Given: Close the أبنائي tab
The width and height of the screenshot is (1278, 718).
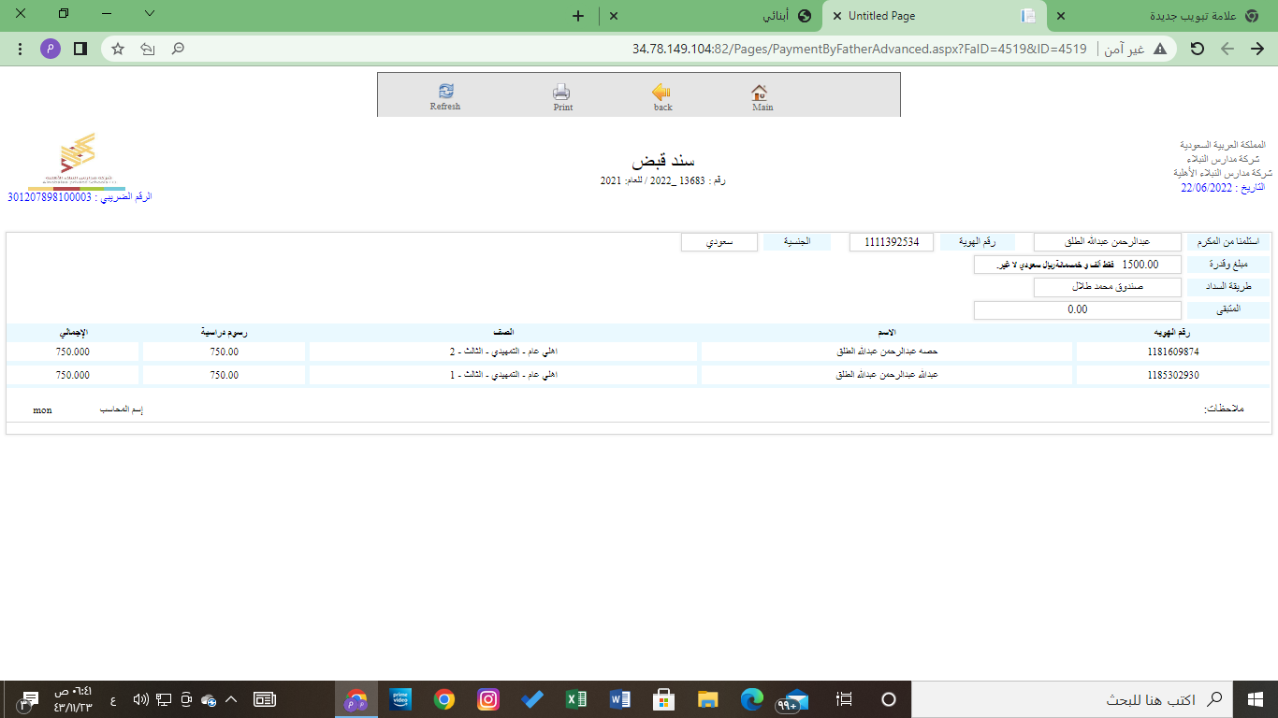Looking at the screenshot, I should (612, 16).
